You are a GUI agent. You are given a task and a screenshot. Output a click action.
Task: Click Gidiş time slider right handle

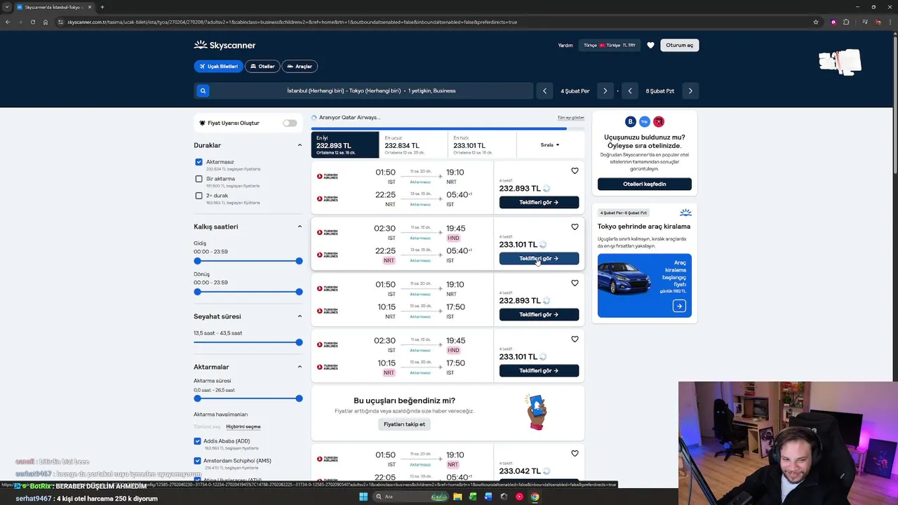pos(299,261)
